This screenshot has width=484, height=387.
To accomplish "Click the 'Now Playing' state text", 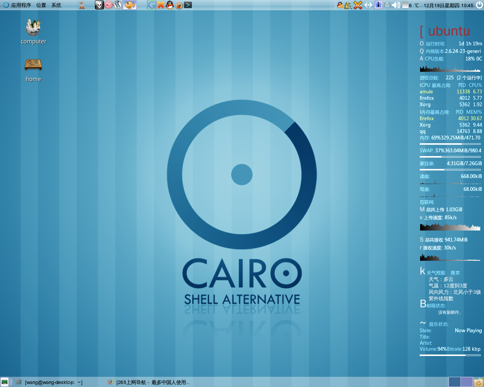I will click(x=468, y=330).
